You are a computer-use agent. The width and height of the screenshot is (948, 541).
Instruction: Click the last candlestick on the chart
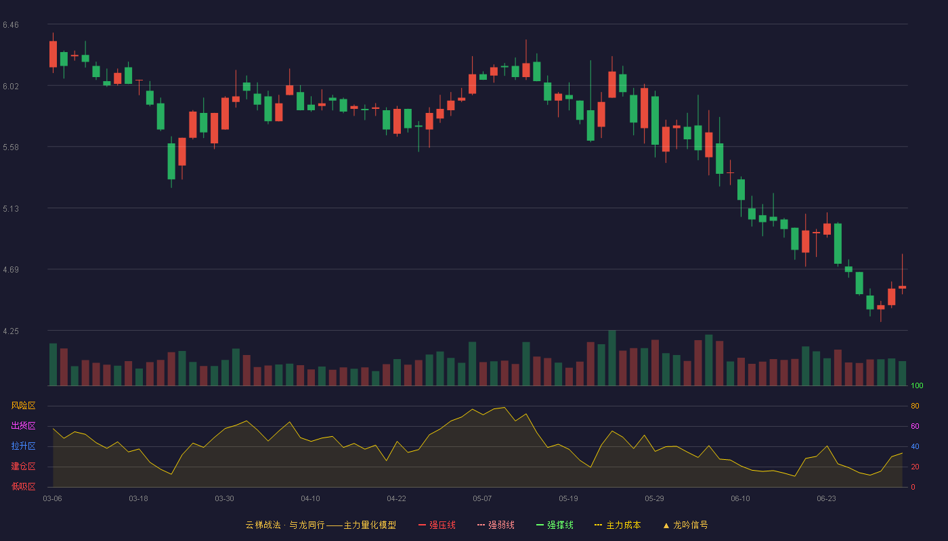(902, 287)
